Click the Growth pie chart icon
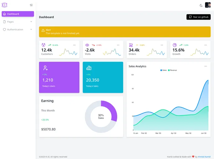214x159 pixels. pos(174,45)
